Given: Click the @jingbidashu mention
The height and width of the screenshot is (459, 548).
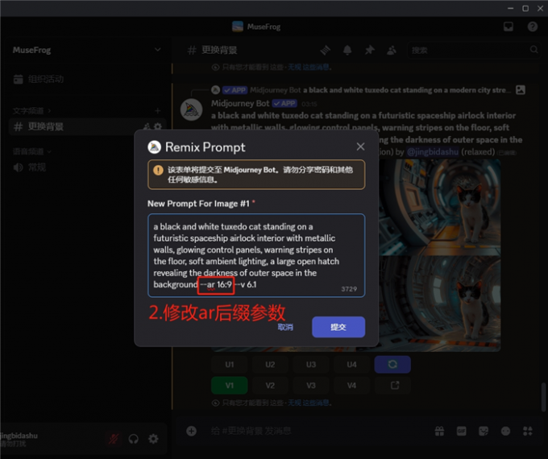Looking at the screenshot, I should [433, 152].
